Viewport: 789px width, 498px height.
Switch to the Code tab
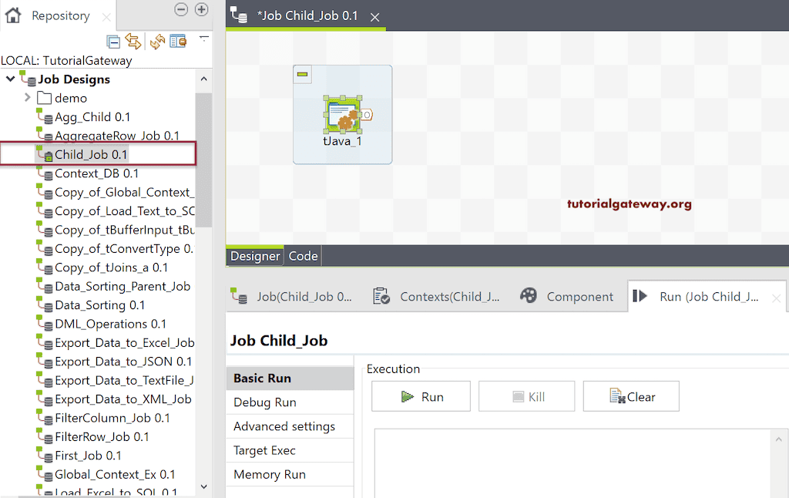[302, 255]
